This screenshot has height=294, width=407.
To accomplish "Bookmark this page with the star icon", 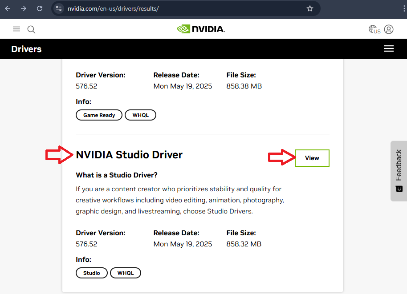I will pyautogui.click(x=310, y=8).
